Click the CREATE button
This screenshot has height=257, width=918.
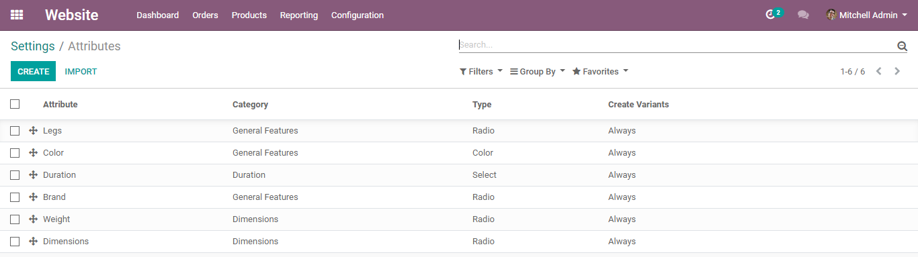click(34, 71)
